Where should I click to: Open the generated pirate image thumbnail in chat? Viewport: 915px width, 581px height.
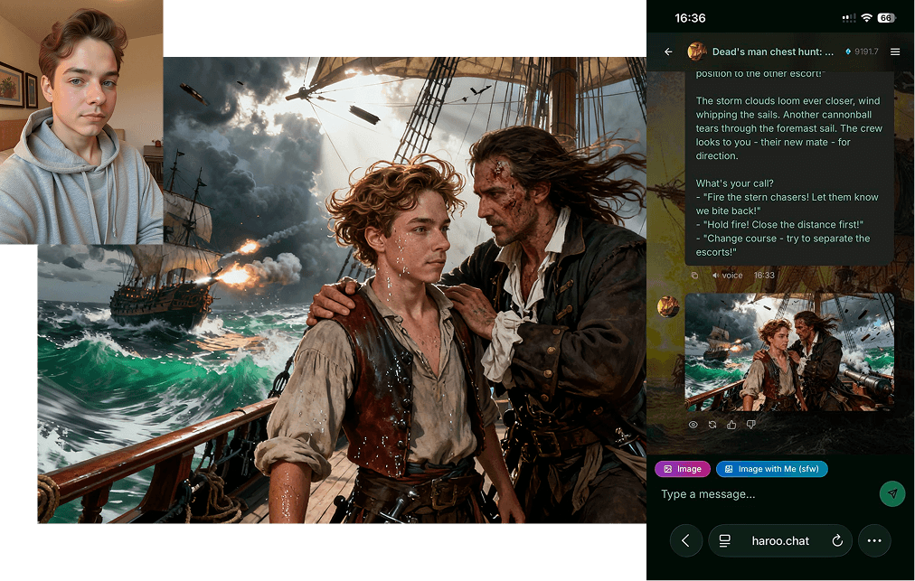[x=789, y=352]
